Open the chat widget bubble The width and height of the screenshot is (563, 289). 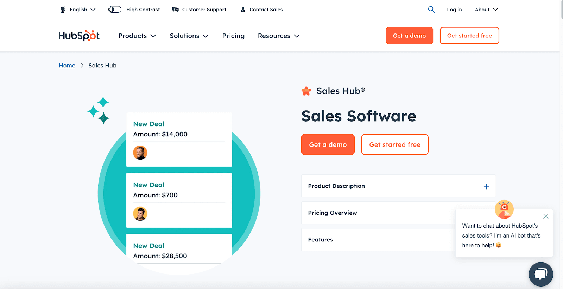pyautogui.click(x=540, y=274)
